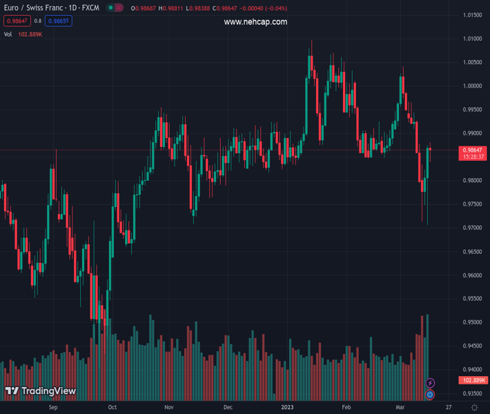Click the 1.00000 level on price scale
Image resolution: width=490 pixels, height=414 pixels.
tap(473, 86)
